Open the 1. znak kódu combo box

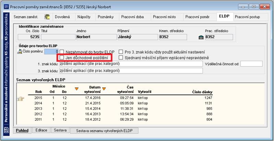(x=131, y=64)
